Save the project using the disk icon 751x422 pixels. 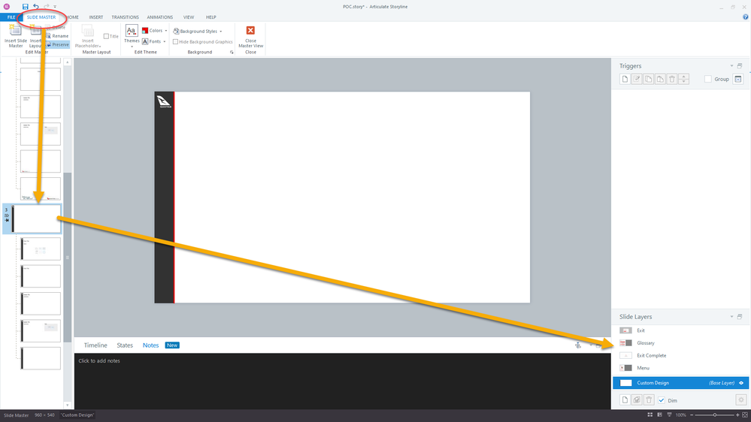25,7
